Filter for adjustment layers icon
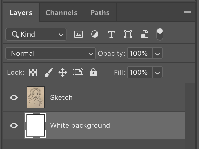This screenshot has height=149, width=199. 95,34
